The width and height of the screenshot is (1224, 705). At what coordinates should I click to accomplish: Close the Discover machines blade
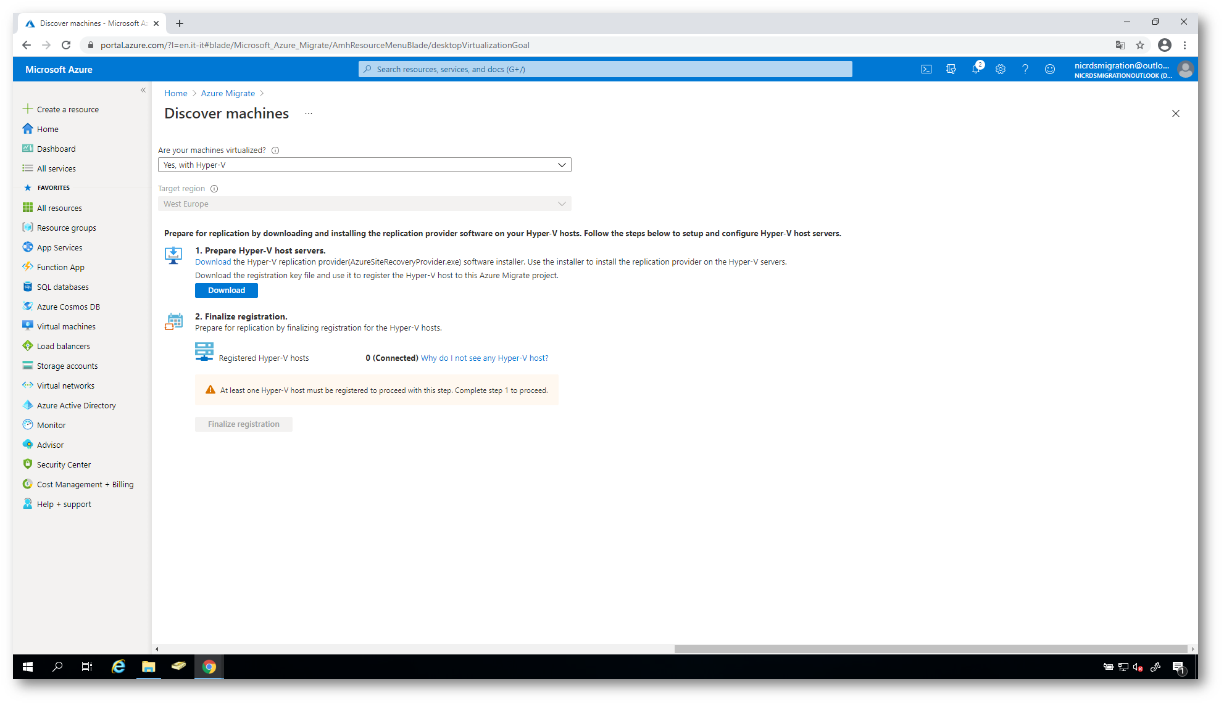(1176, 113)
